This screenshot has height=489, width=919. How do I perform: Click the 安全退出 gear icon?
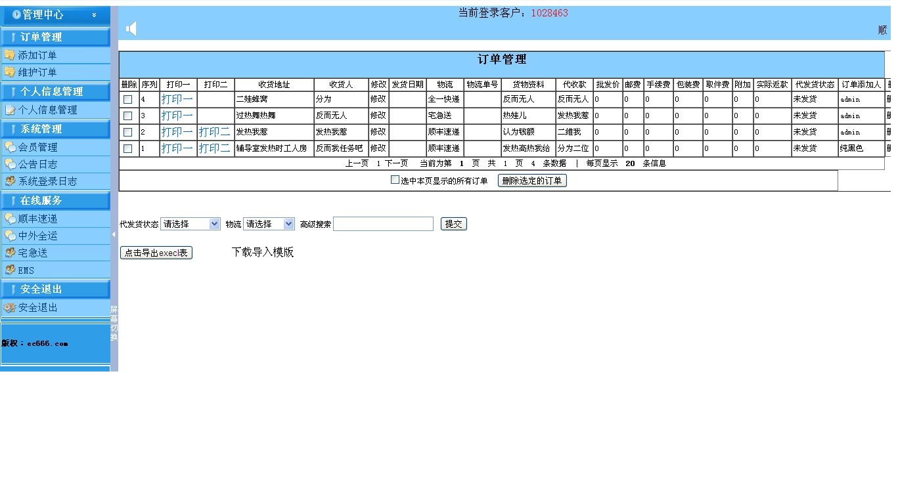(x=10, y=307)
